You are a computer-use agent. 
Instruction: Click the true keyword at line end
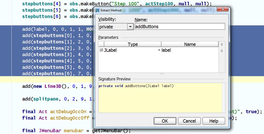251,112
